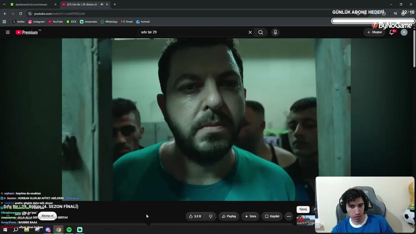Open the streamlabs bookmark
This screenshot has height=234, width=416.
pyautogui.click(x=88, y=22)
